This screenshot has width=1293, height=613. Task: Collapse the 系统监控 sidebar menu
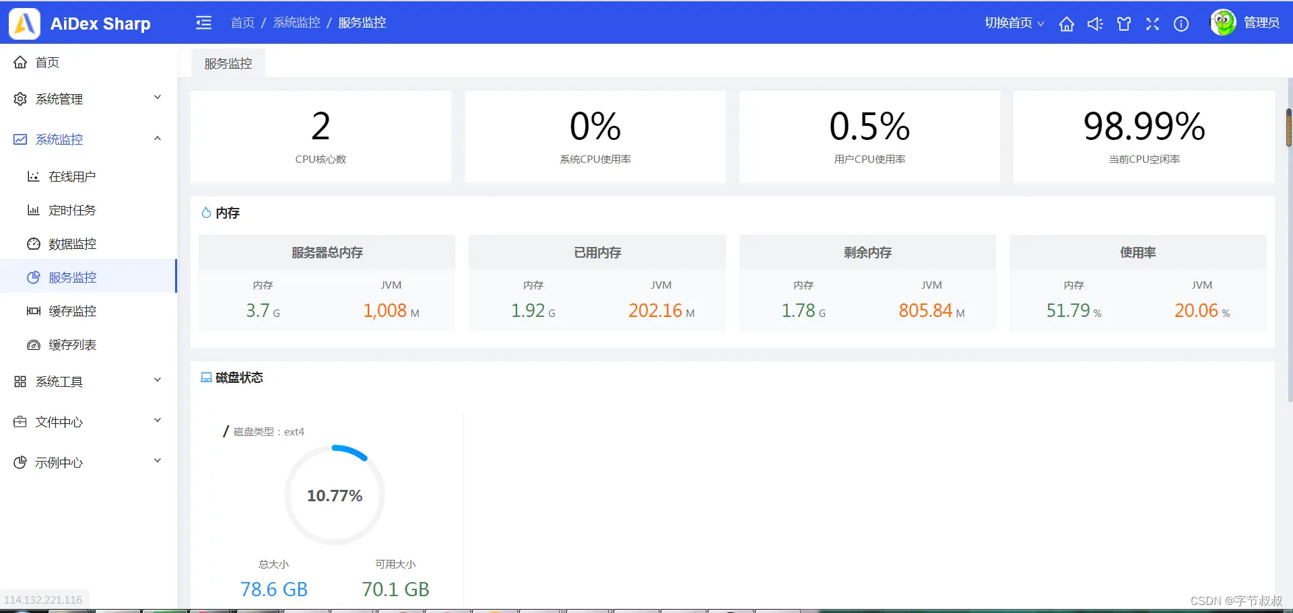point(88,139)
